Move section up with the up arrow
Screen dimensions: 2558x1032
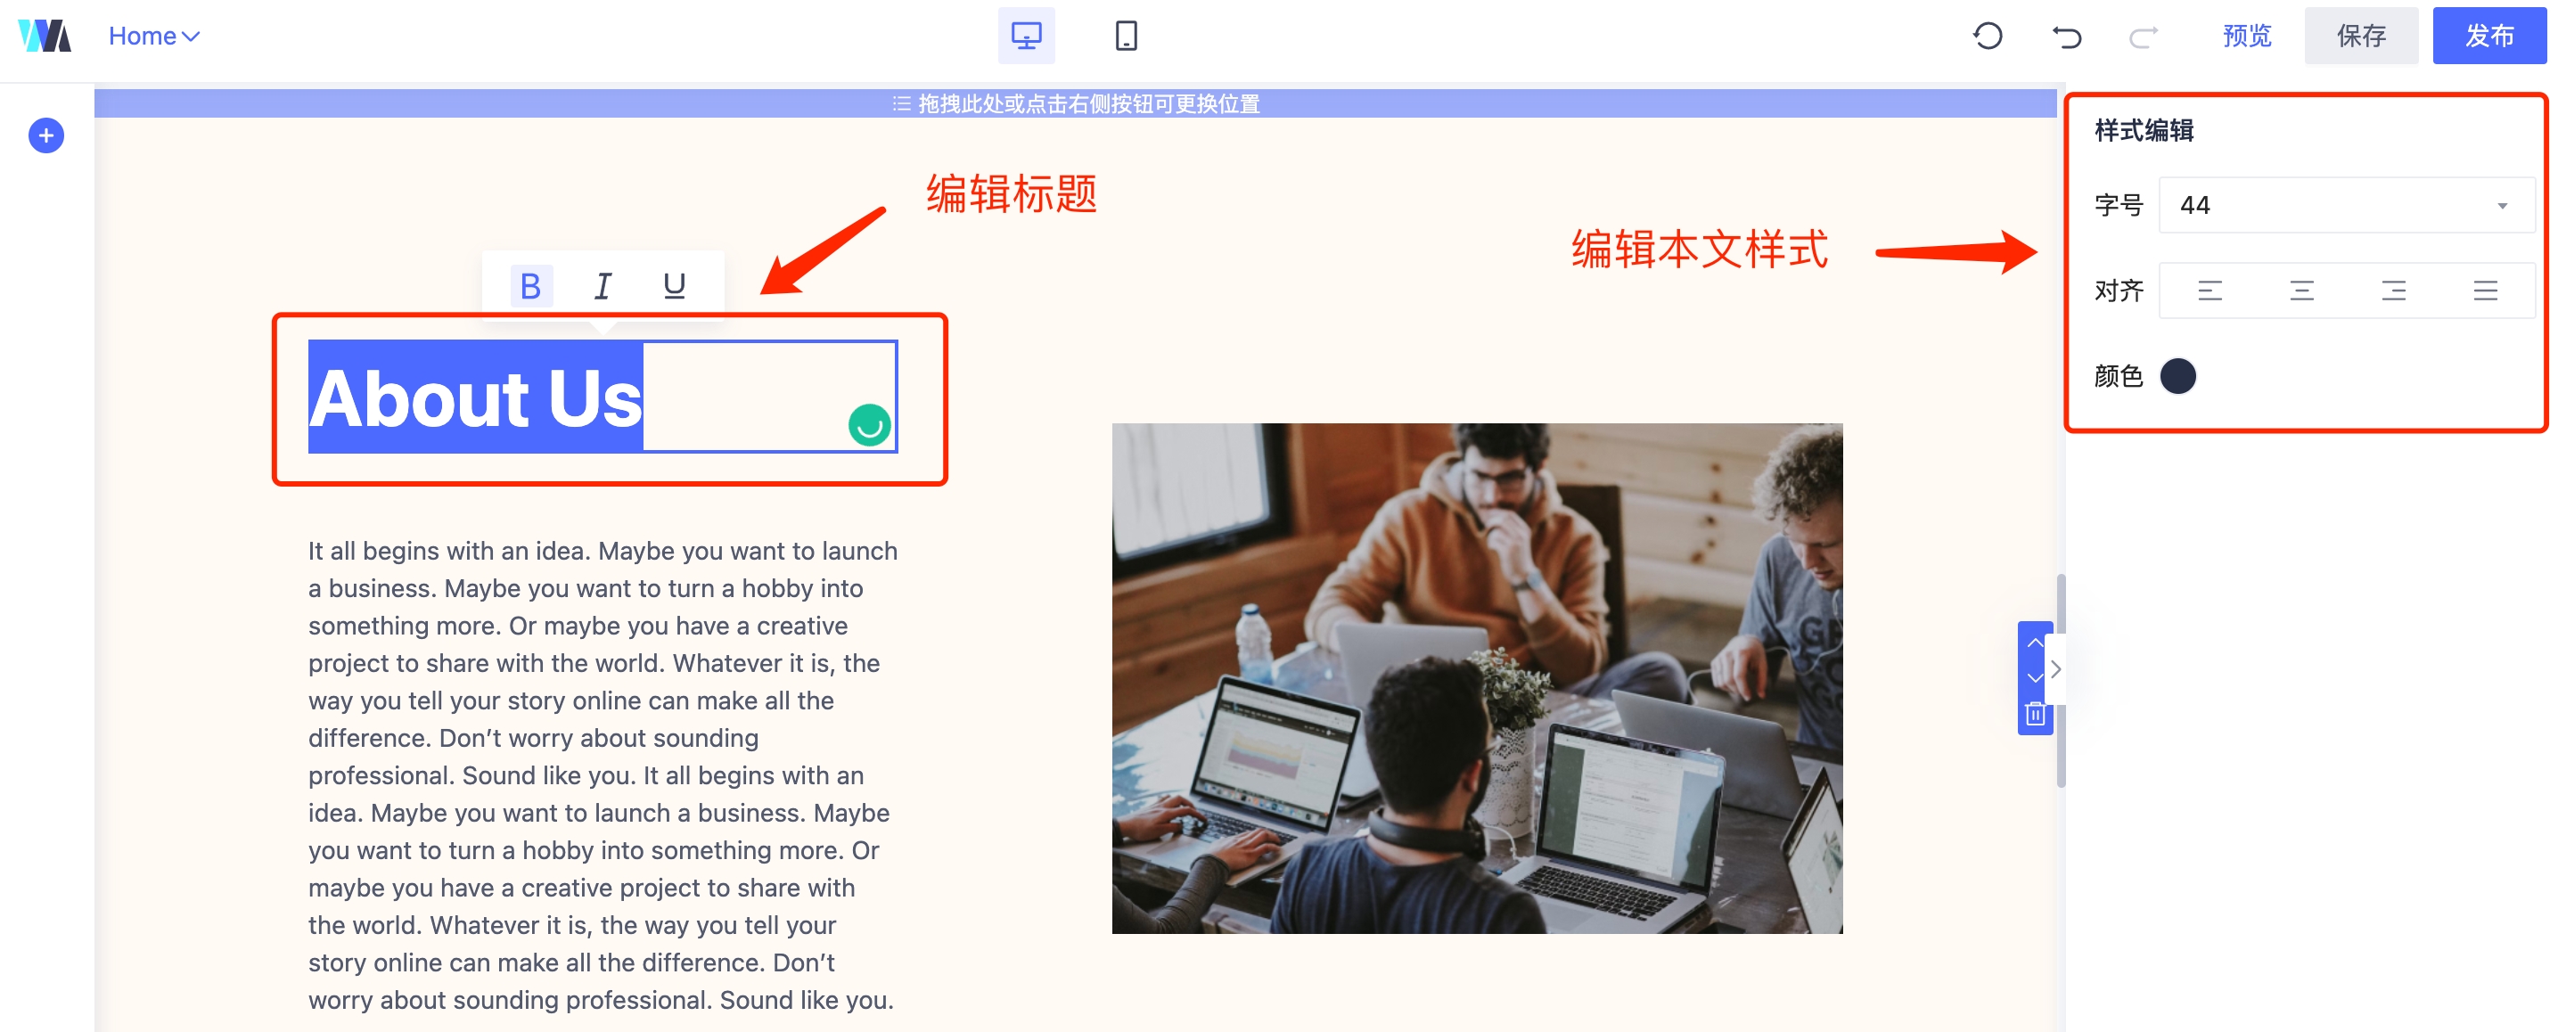pos(2035,643)
